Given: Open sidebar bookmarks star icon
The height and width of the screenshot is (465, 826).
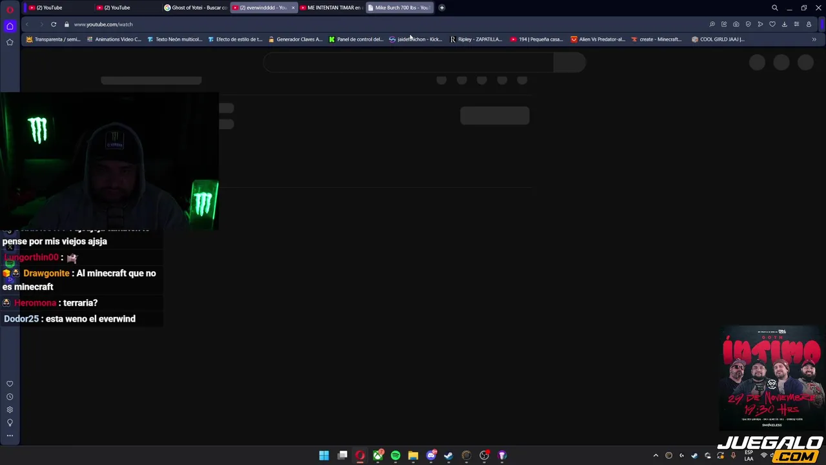Looking at the screenshot, I should pos(10,42).
